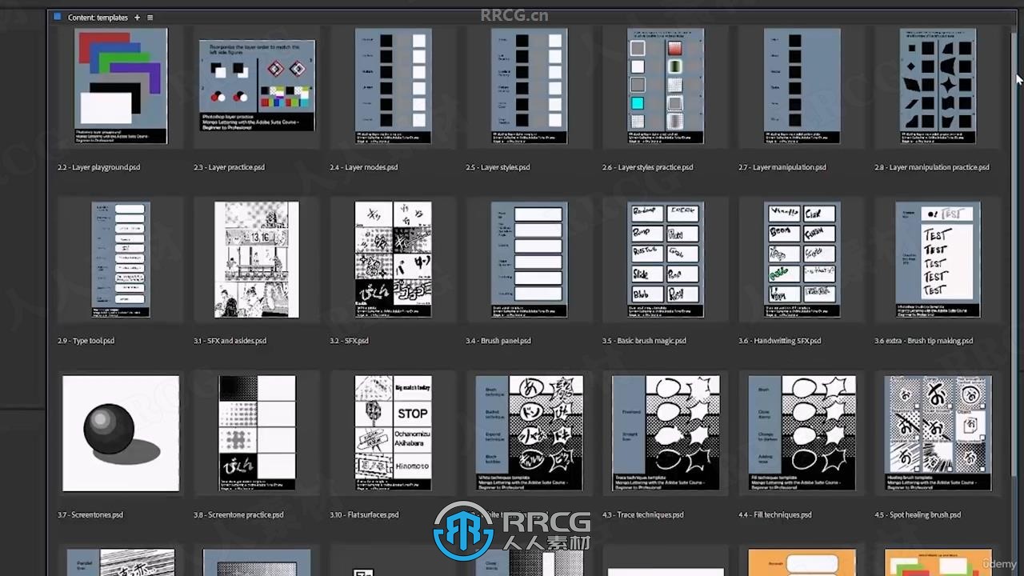Click file name '2.7 - Layer manipulation.psd'
This screenshot has width=1024, height=576.
[782, 167]
